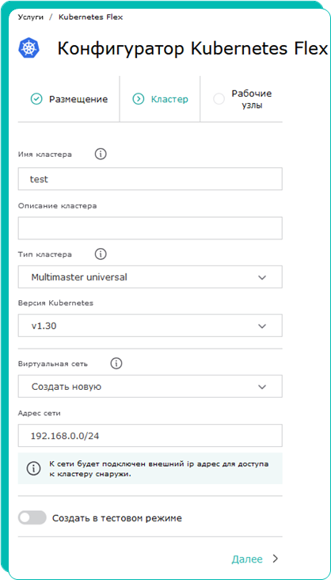Show info icon beside Тип кластера
The image size is (331, 580).
(x=101, y=254)
